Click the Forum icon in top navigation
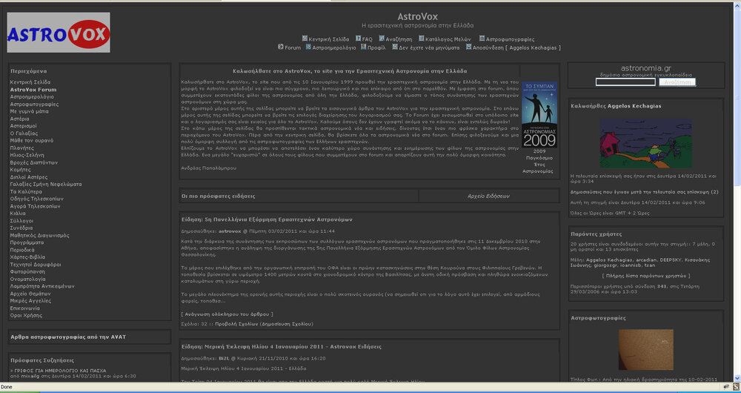Viewport: 741px width, 393px height. [281, 47]
